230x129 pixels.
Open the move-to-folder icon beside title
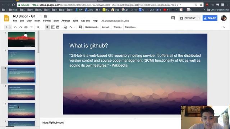(46, 16)
